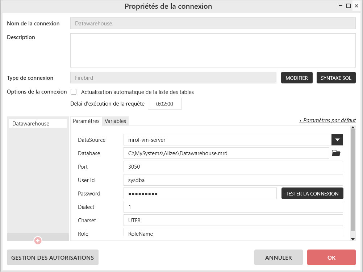Open GESTION DES AUTORISATIONS
This screenshot has width=363, height=272.
(x=53, y=257)
